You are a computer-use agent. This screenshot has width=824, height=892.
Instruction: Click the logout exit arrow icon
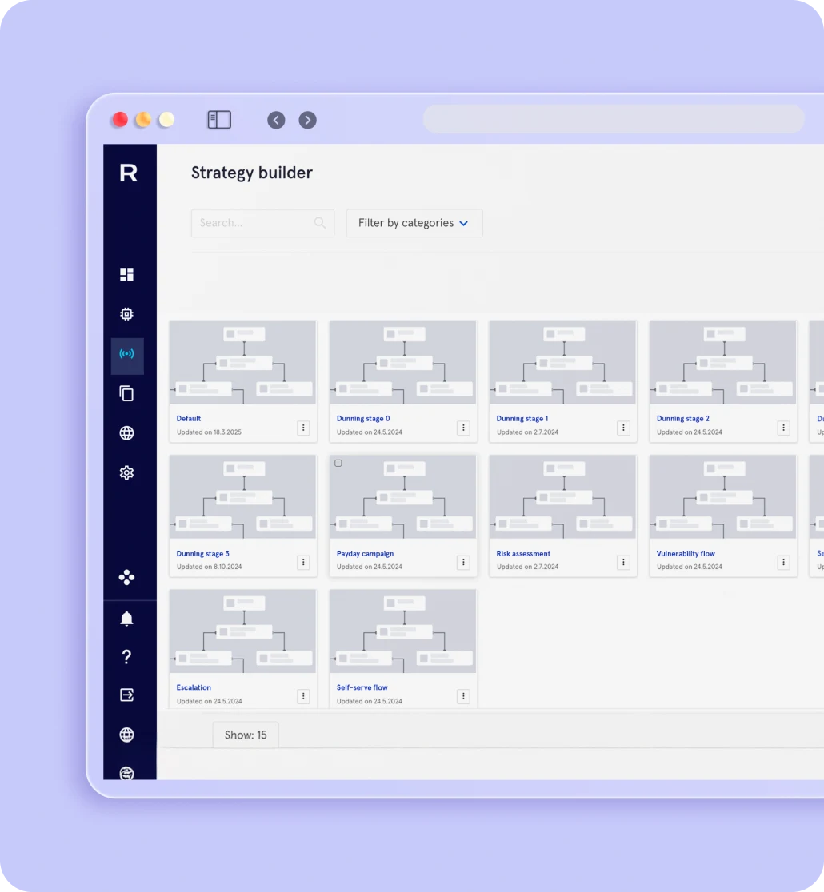(126, 695)
